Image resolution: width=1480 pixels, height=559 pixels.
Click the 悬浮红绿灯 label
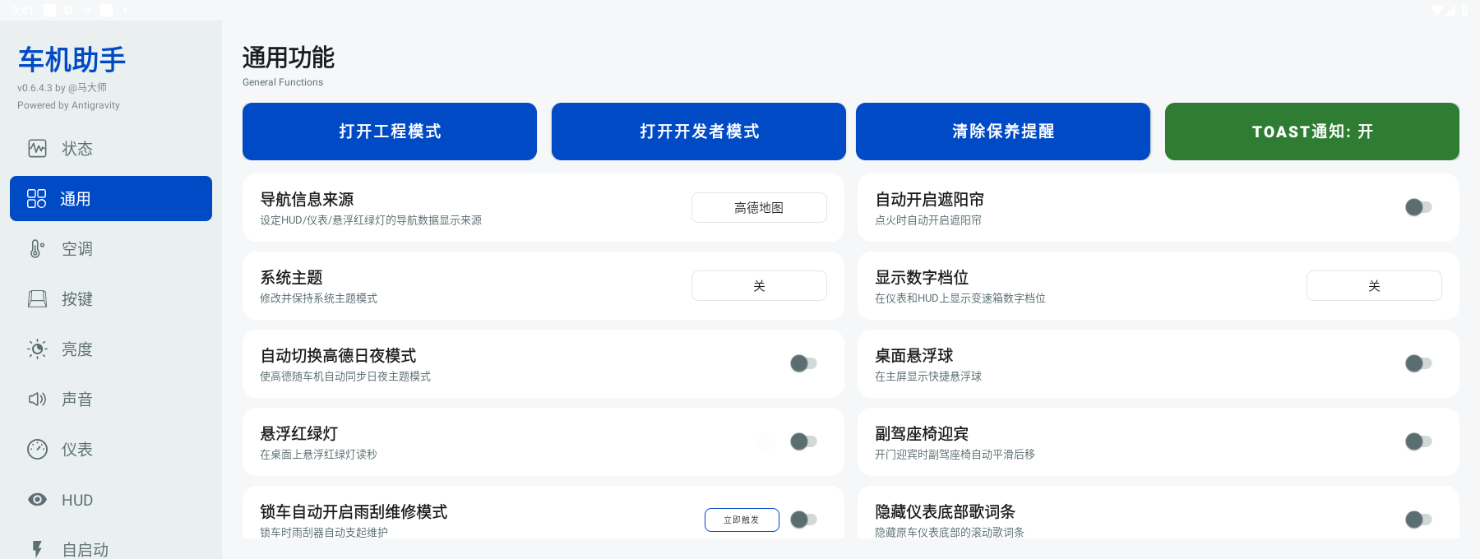(298, 434)
